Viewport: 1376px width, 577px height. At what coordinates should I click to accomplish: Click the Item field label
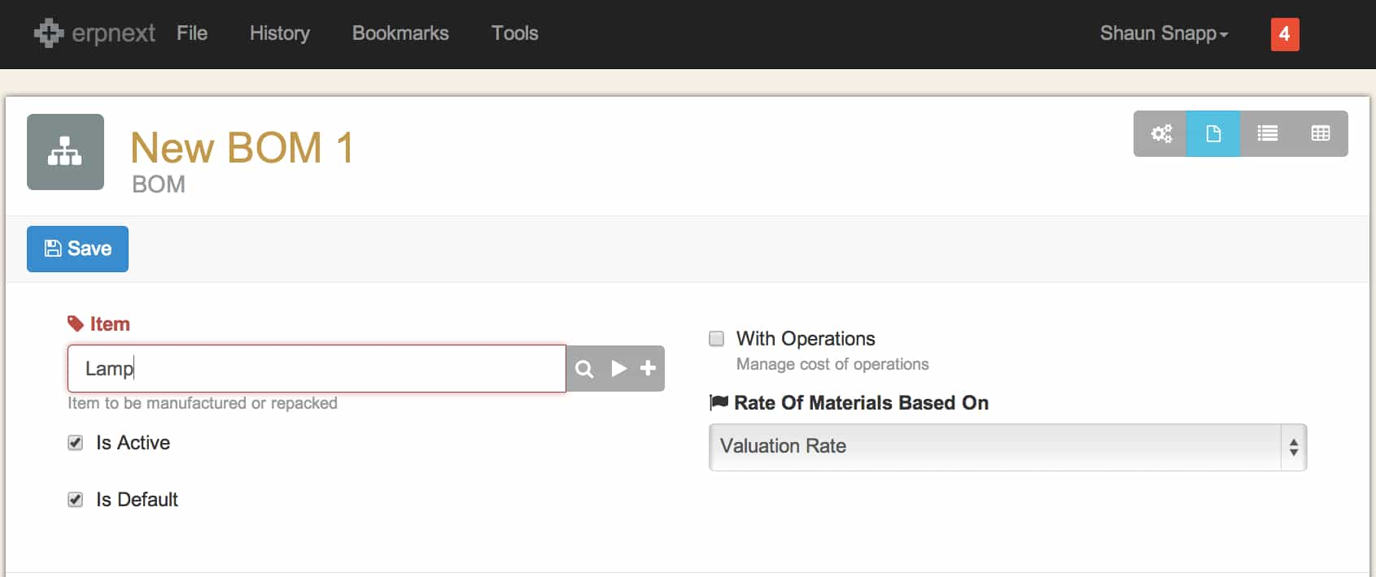click(110, 324)
